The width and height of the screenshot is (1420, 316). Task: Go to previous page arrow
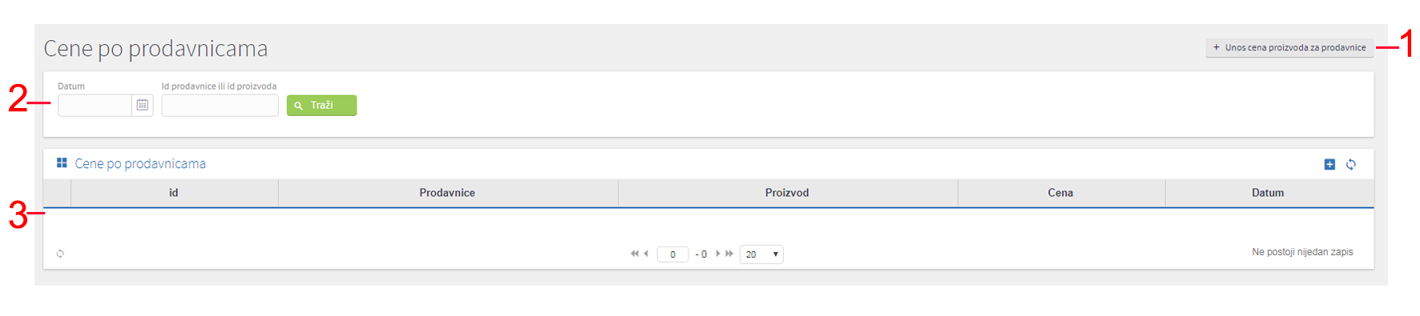(x=646, y=254)
